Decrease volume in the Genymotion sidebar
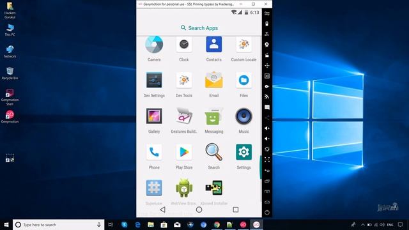Screen dimensions: 409x230 [x=267, y=139]
